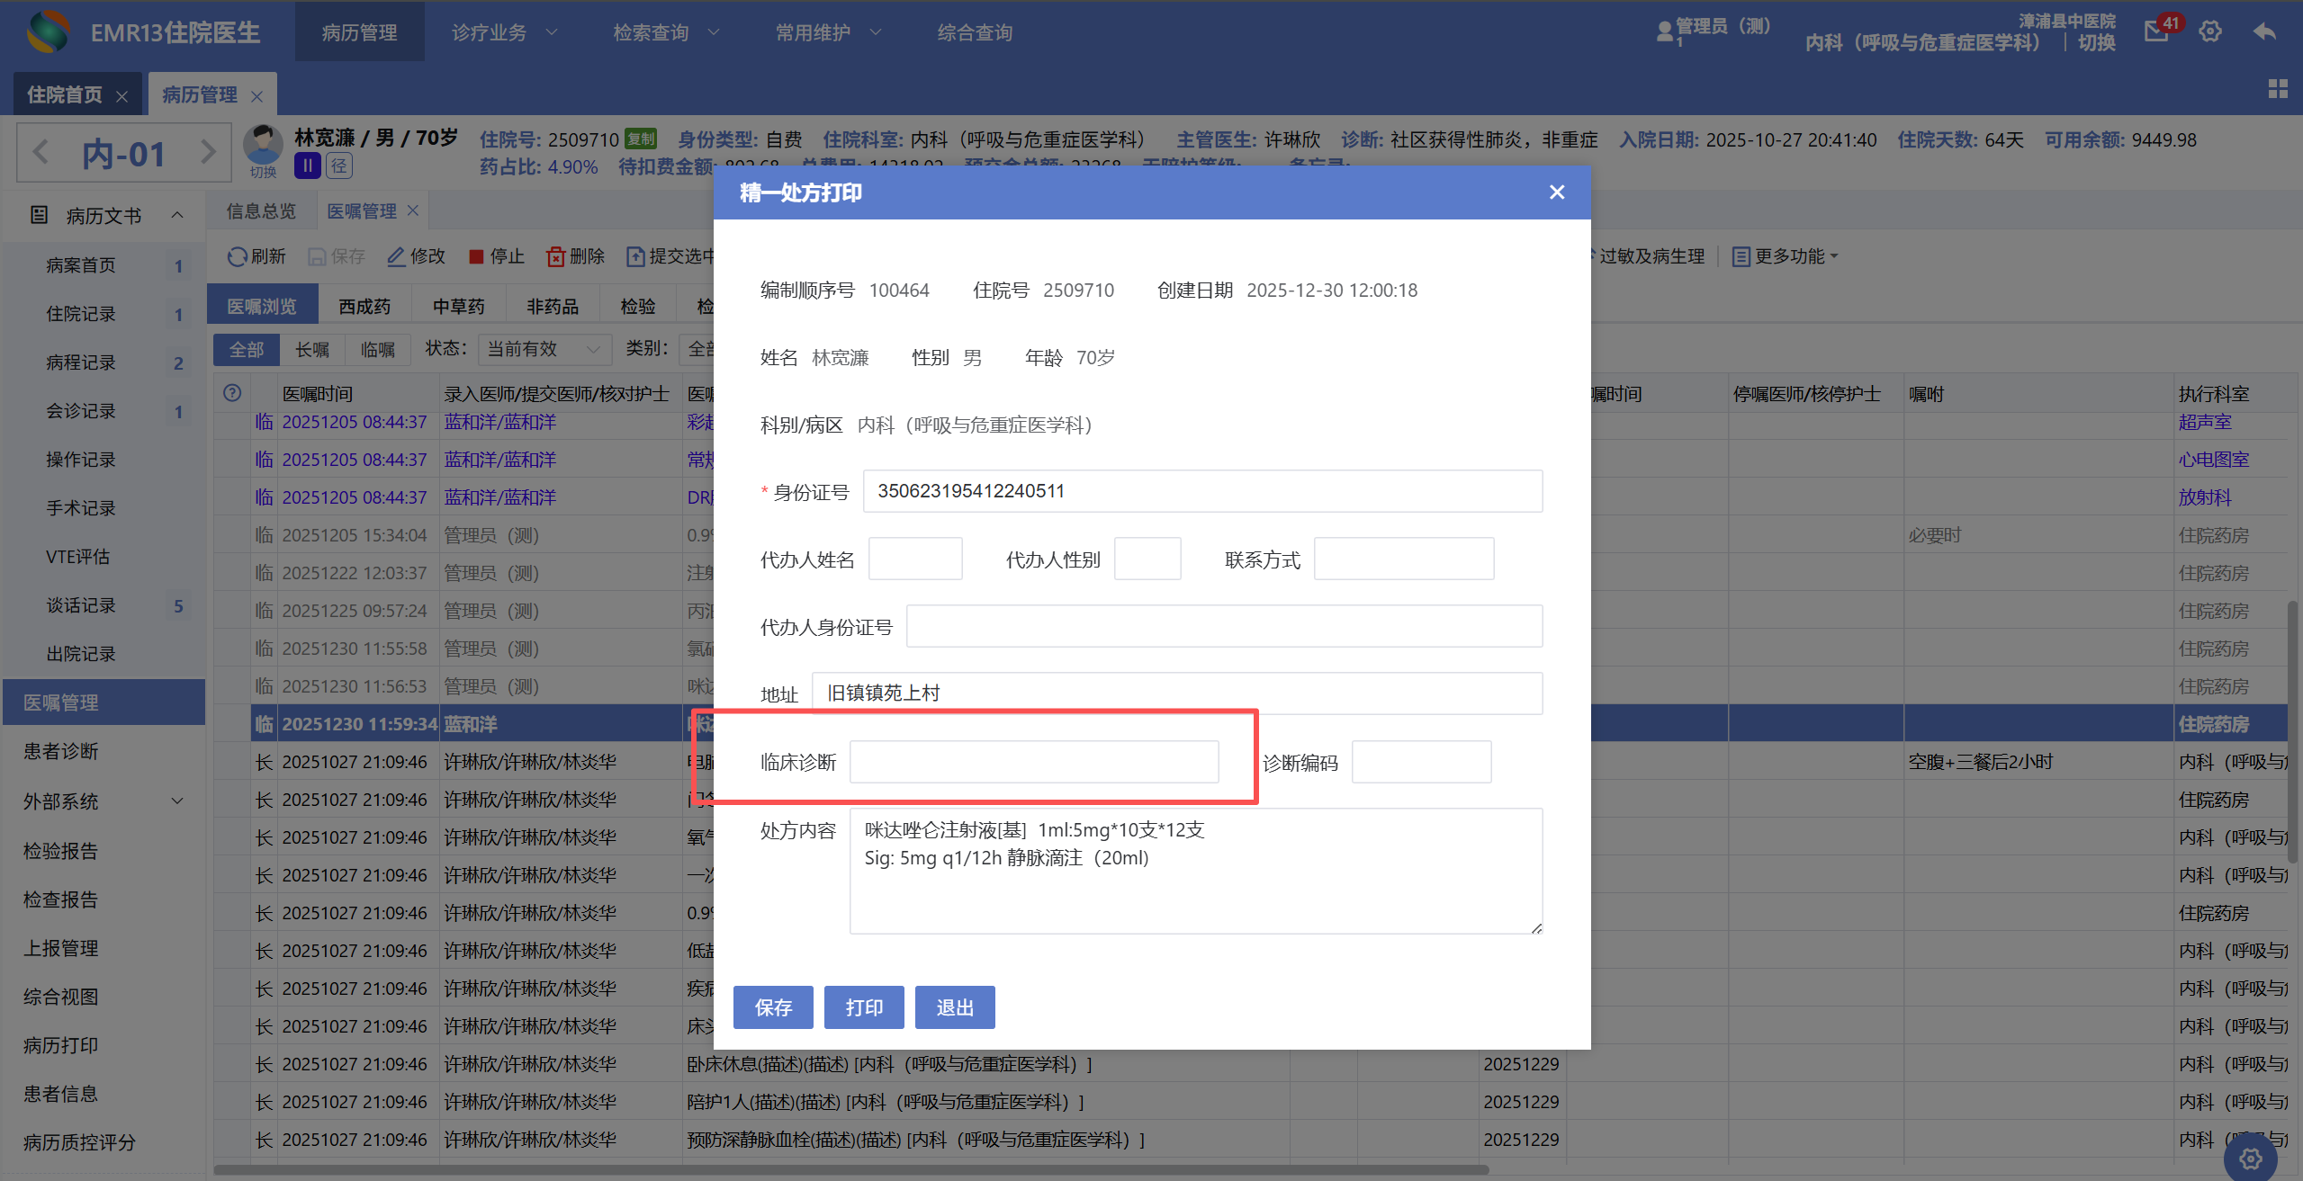Expand the 更多功能 dropdown menu
This screenshot has height=1181, width=2303.
click(1787, 256)
